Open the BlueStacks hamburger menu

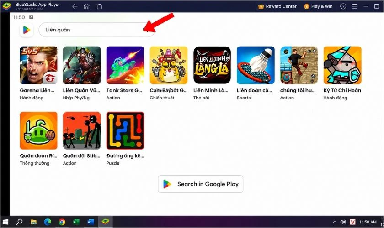355,6
